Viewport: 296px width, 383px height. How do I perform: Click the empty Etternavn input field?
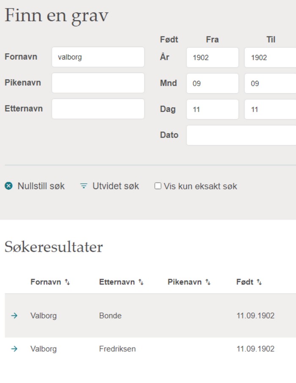(x=98, y=109)
